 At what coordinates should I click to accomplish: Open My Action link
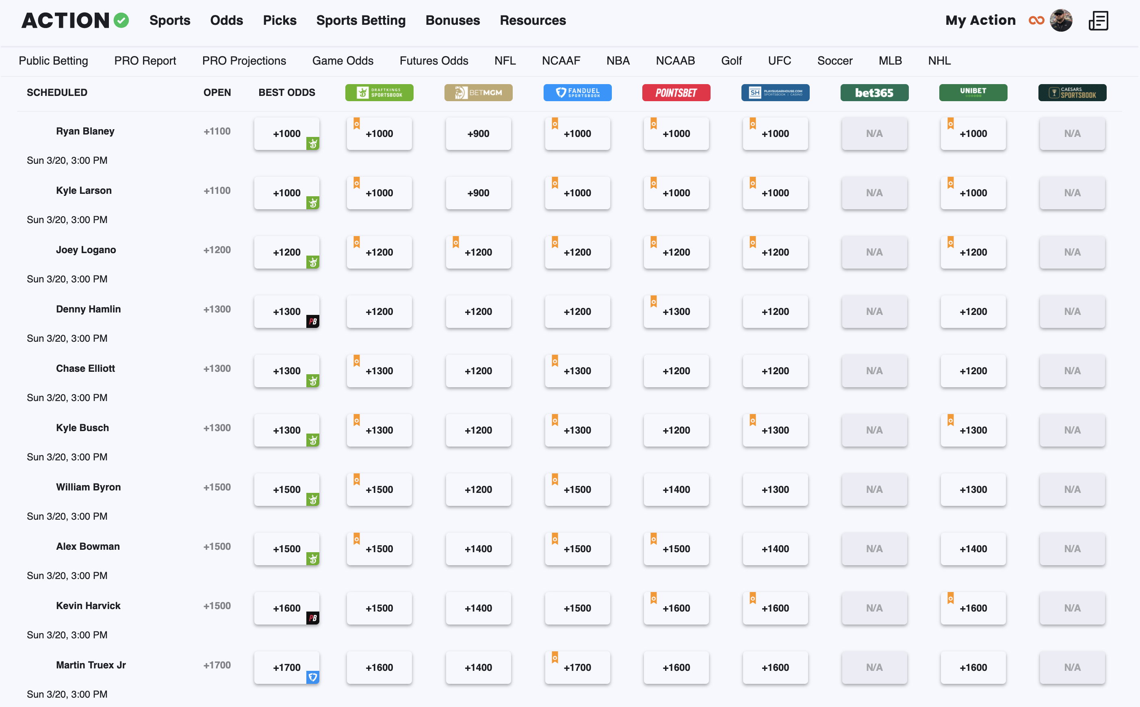[x=980, y=21]
